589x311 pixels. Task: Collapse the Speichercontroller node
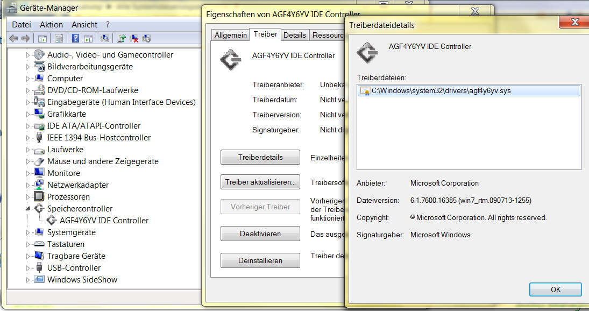point(28,208)
